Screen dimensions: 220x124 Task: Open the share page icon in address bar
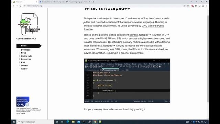coord(184,6)
